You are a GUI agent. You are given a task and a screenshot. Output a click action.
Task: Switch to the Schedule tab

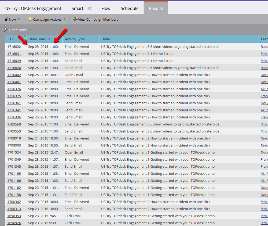click(130, 8)
